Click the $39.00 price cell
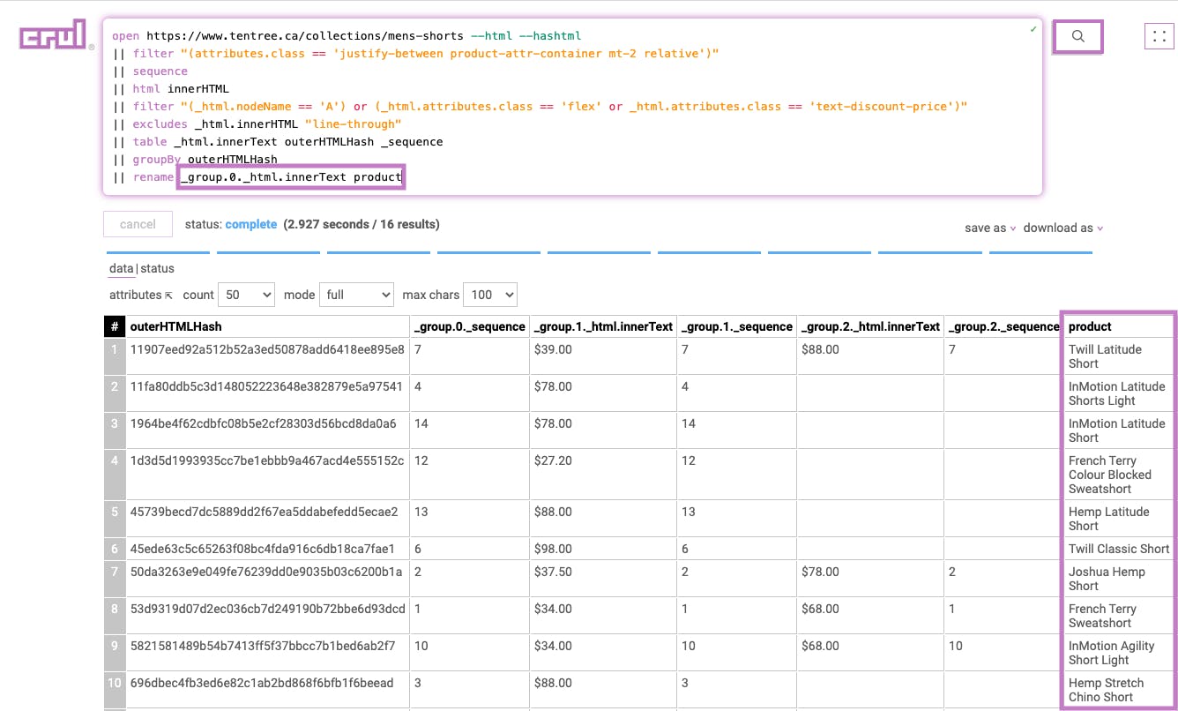The height and width of the screenshot is (711, 1178). pyautogui.click(x=603, y=356)
